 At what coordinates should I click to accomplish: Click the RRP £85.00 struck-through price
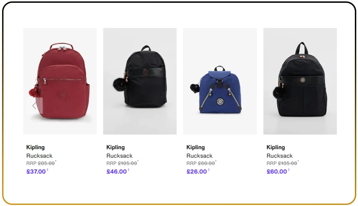(40, 163)
